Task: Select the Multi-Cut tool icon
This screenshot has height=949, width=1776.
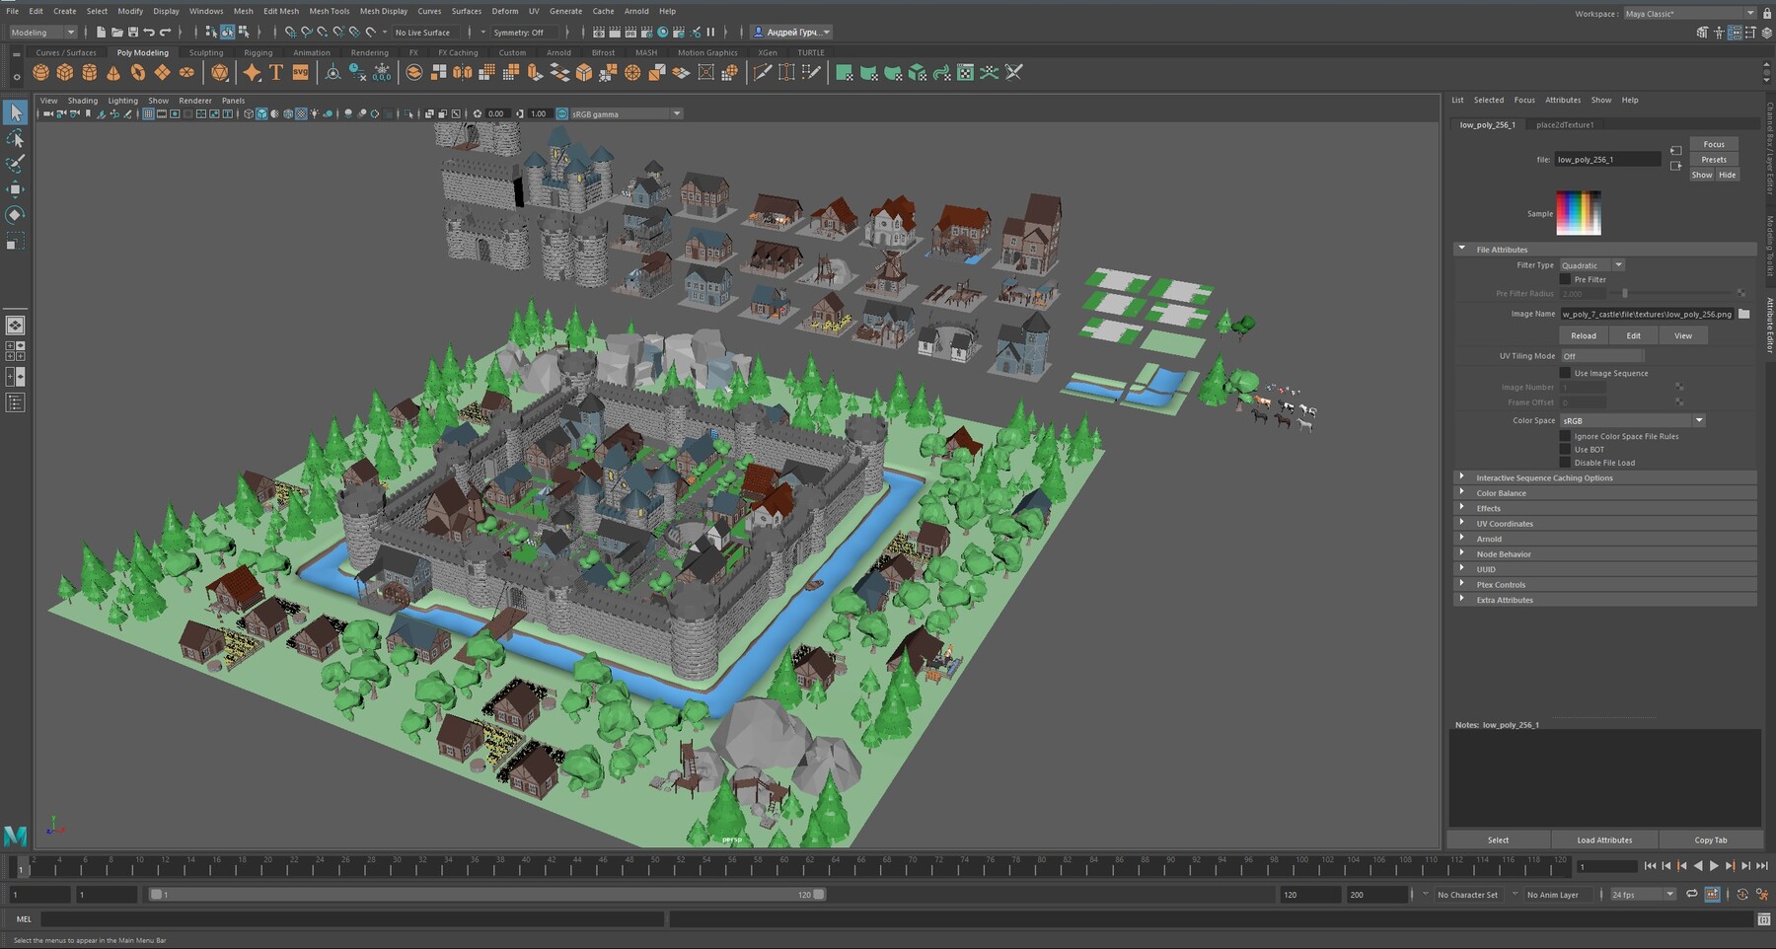Action: 764,71
